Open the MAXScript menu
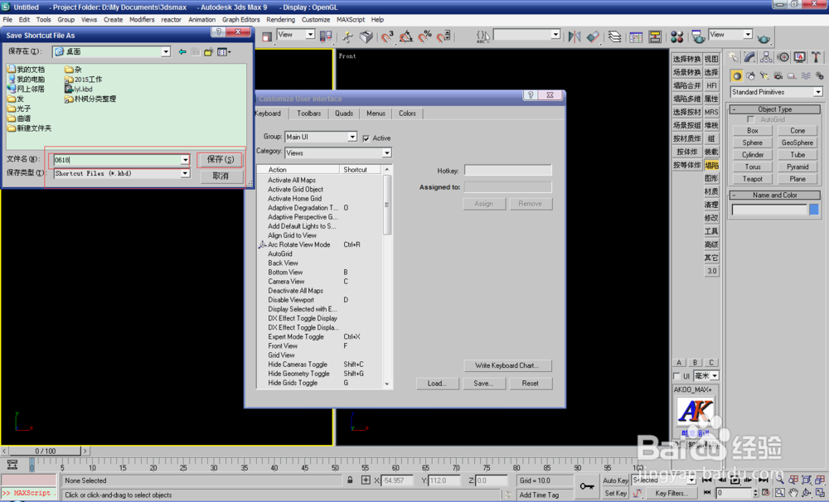 tap(351, 20)
